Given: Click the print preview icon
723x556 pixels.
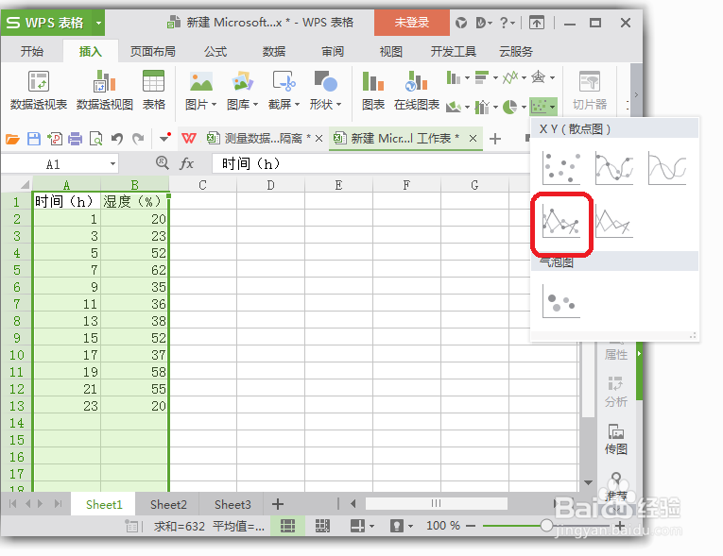Looking at the screenshot, I should pos(95,139).
